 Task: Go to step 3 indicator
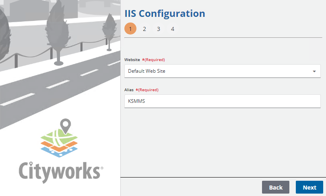pos(159,29)
